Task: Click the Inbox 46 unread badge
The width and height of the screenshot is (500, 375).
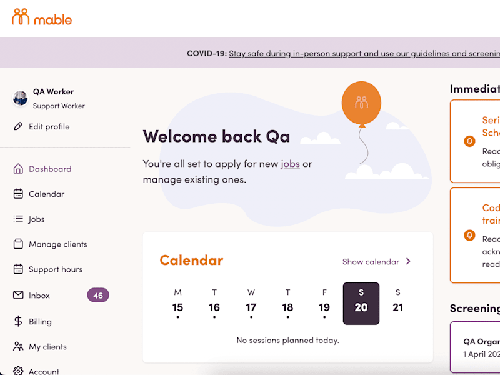Action: pos(98,295)
